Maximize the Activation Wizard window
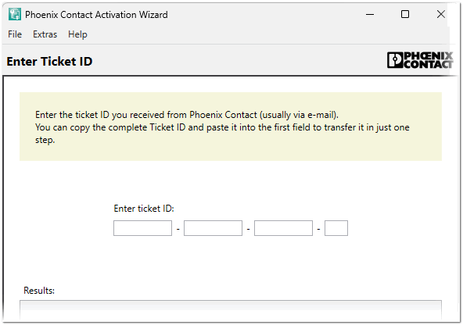Screen dimensions: 463x325 click(x=405, y=14)
